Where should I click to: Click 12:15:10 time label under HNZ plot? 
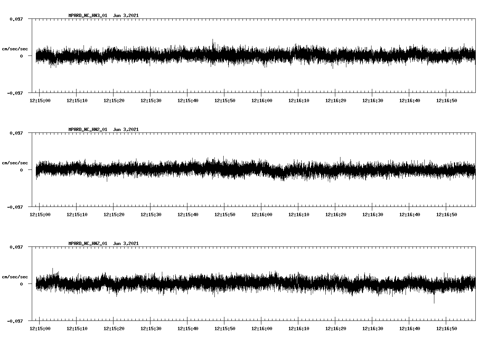77,329
